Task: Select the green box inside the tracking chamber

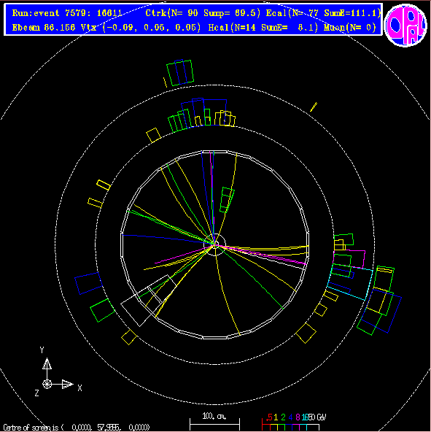Action: click(228, 200)
